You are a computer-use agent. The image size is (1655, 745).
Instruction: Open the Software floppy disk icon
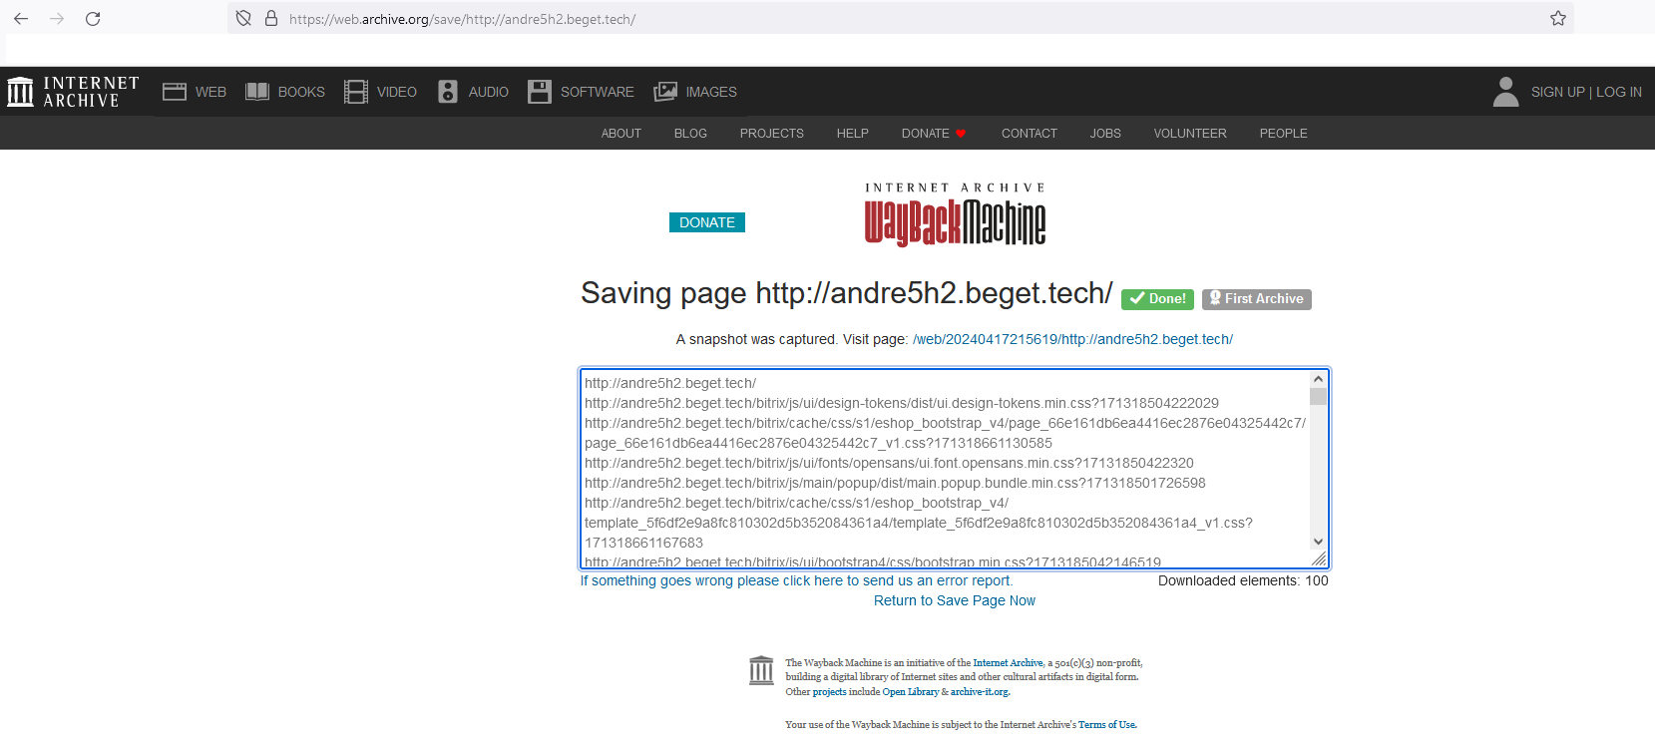(x=540, y=92)
